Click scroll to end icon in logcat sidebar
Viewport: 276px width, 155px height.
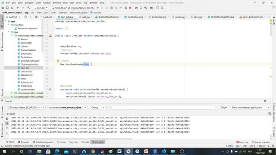tap(7, 124)
